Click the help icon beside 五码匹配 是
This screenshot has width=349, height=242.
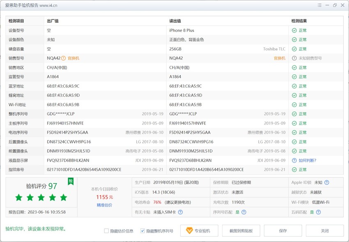(319, 212)
